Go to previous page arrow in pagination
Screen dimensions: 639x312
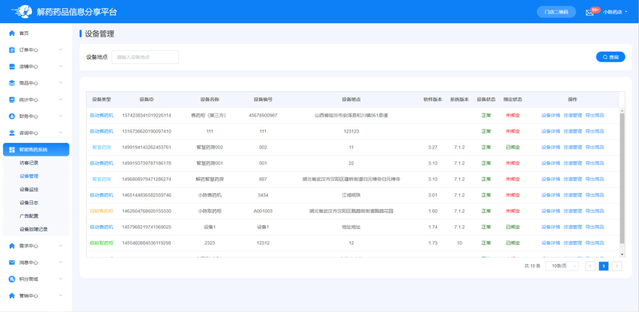[x=590, y=266]
